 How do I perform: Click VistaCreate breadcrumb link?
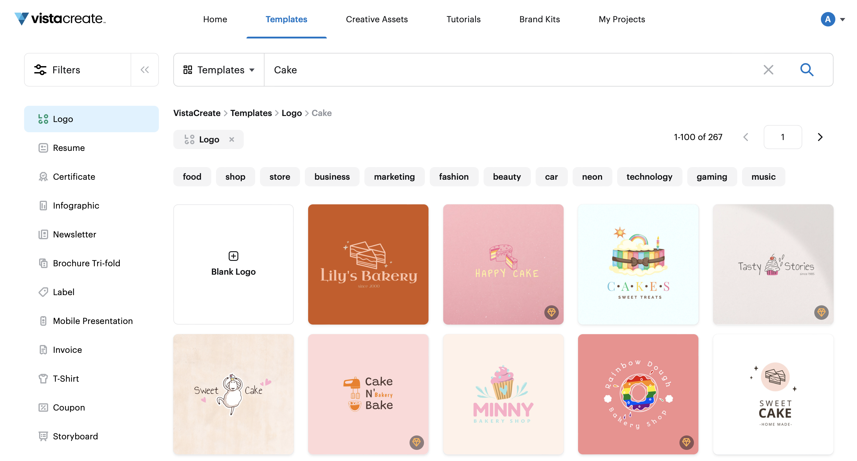pyautogui.click(x=196, y=113)
